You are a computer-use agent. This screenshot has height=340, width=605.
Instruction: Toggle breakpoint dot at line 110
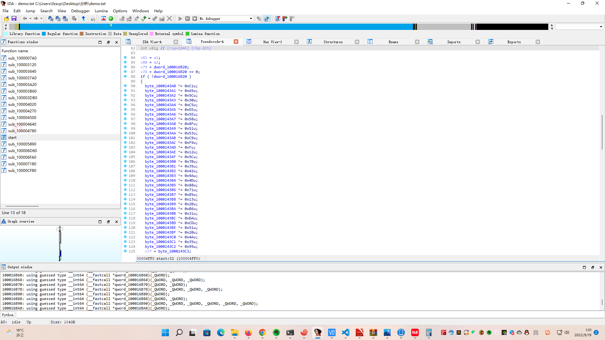[125, 180]
